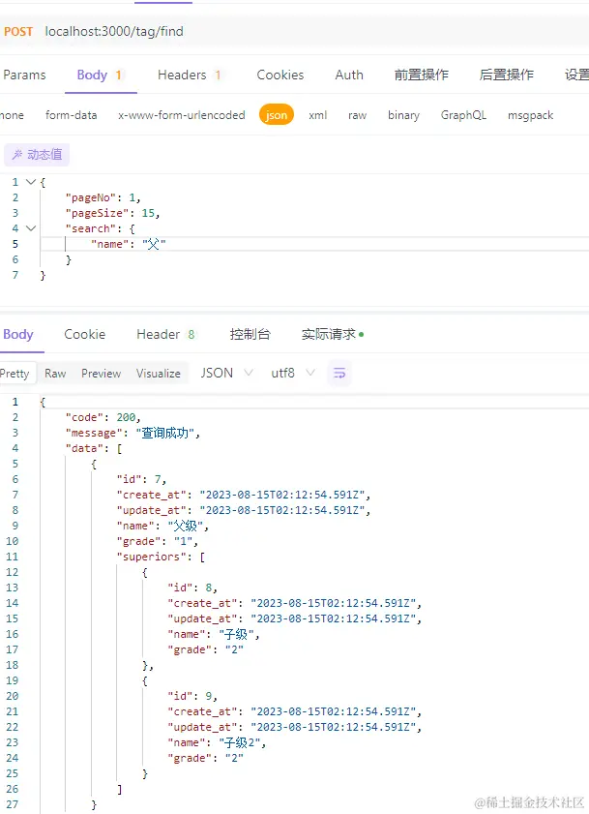Switch response view to Visualize
The height and width of the screenshot is (814, 589).
pos(159,374)
